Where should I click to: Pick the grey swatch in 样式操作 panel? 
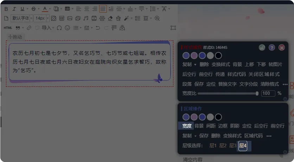(210, 56)
